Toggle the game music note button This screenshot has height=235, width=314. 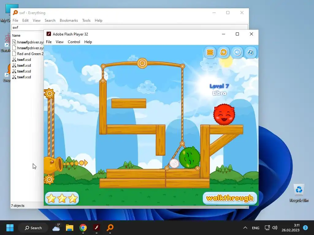click(x=250, y=52)
